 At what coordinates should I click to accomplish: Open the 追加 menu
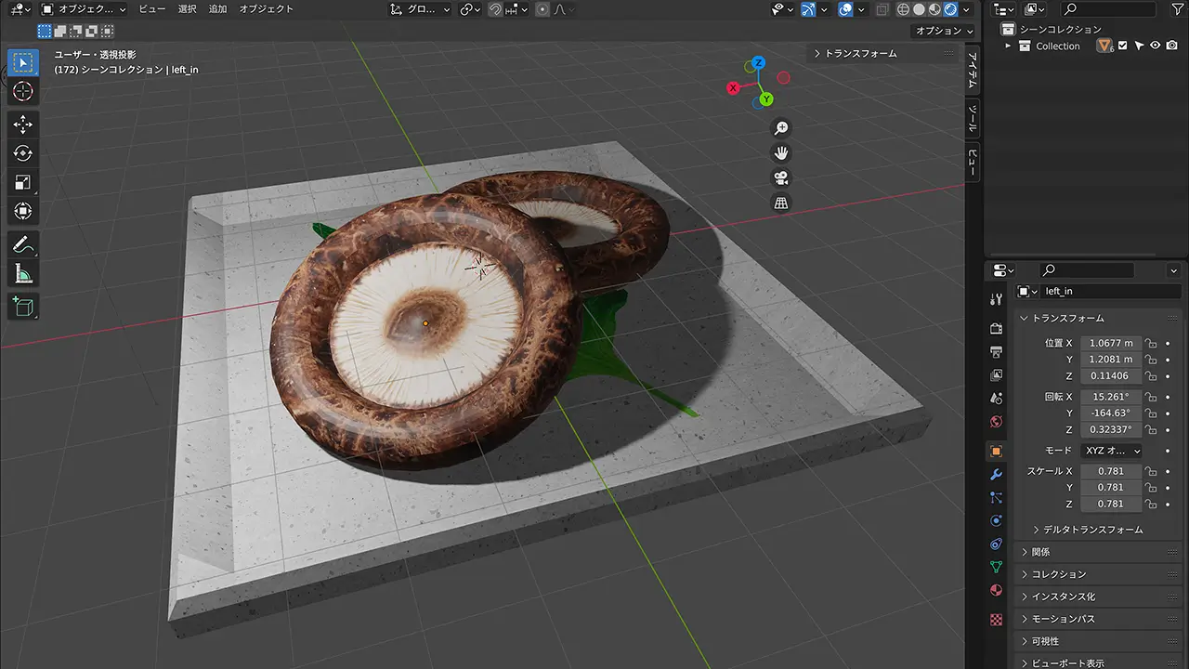point(218,9)
